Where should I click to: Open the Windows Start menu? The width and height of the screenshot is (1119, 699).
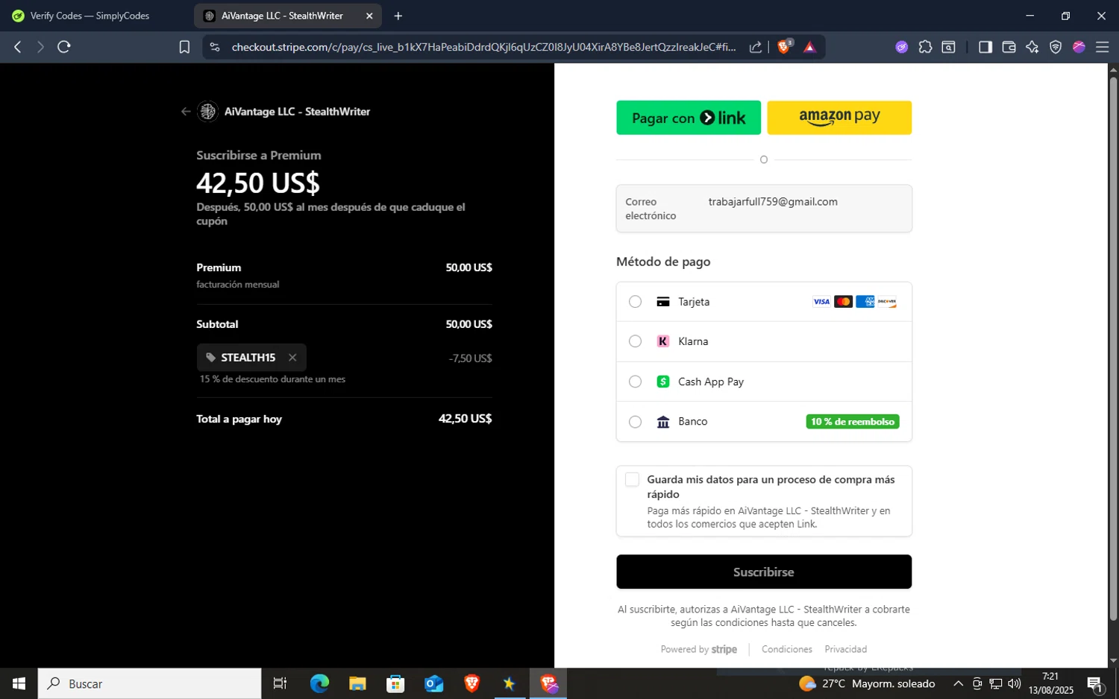(19, 683)
